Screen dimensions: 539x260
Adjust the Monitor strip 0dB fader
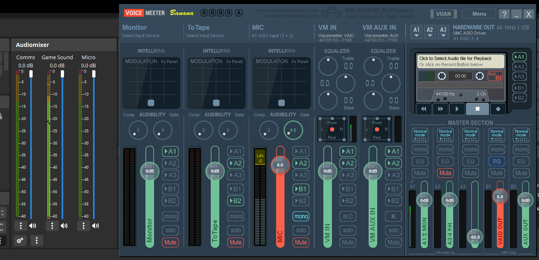click(150, 171)
